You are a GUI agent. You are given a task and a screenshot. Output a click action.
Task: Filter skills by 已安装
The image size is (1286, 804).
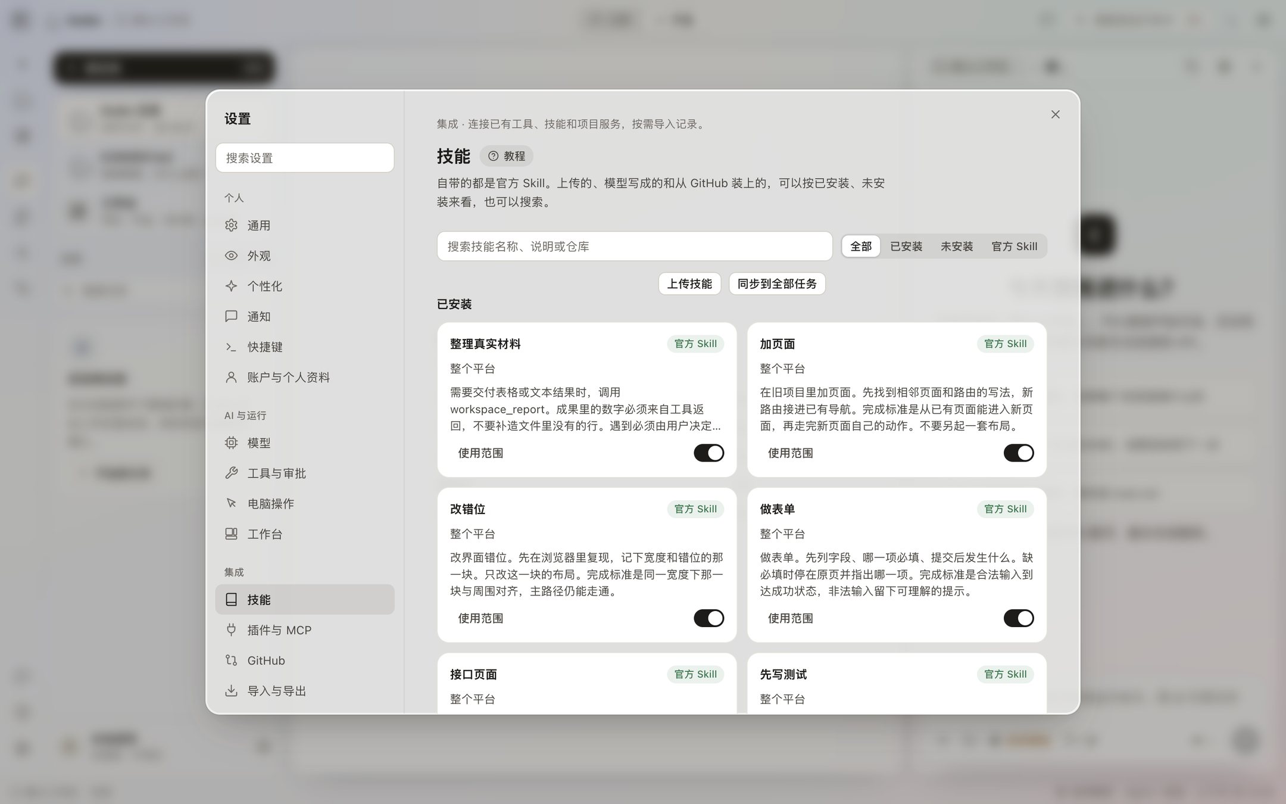pyautogui.click(x=906, y=246)
